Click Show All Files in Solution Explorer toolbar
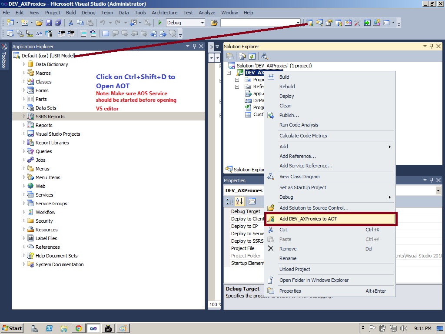445x334 pixels. click(x=242, y=56)
